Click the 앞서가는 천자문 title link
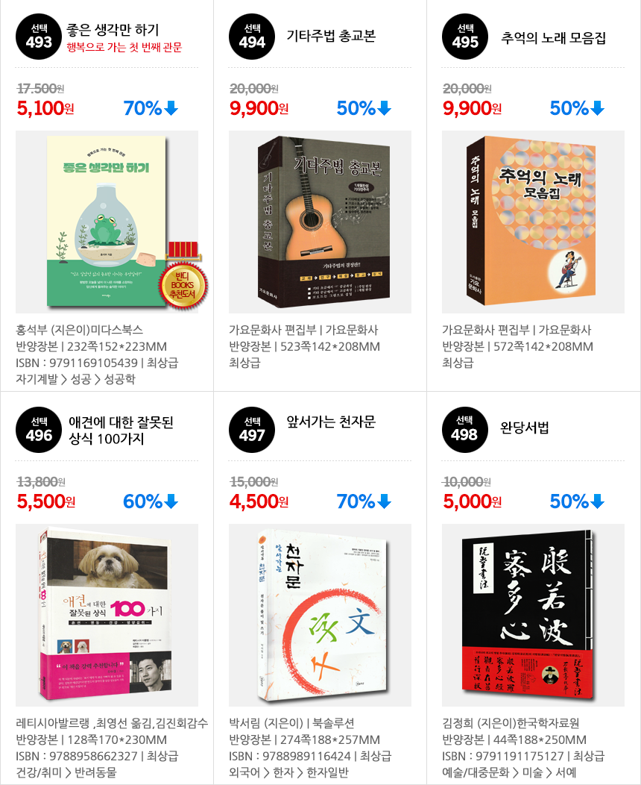 click(331, 422)
